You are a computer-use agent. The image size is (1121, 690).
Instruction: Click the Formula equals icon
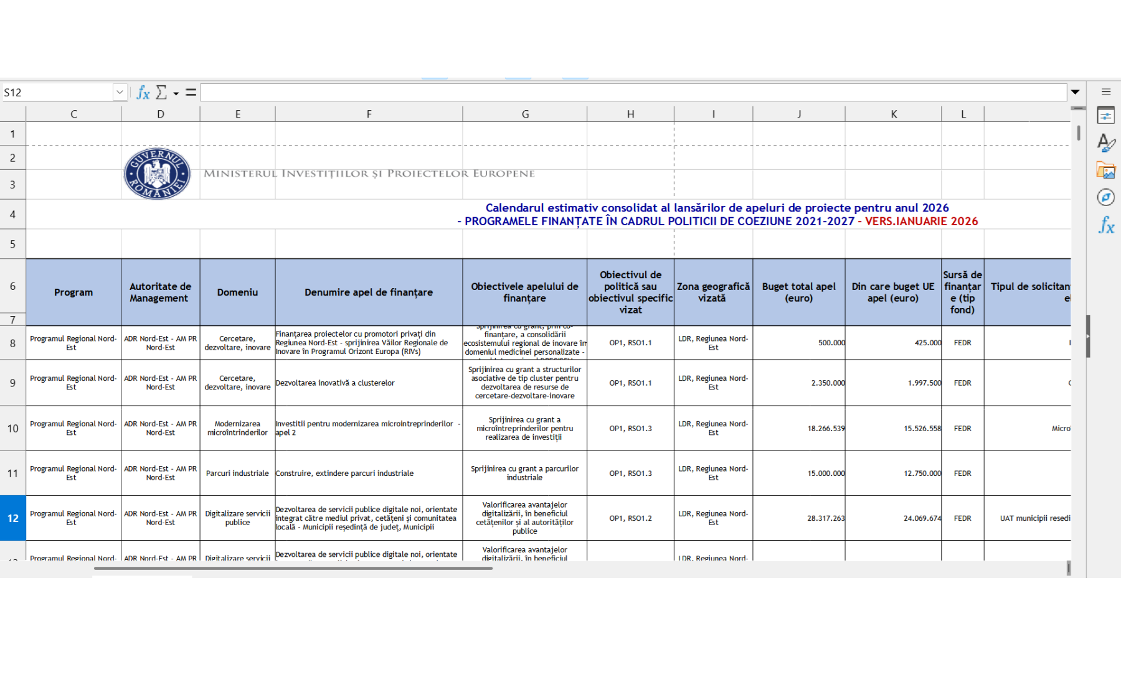click(191, 92)
